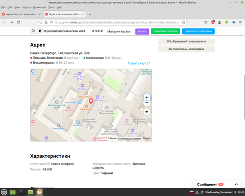The width and height of the screenshot is (245, 196).
Task: Open Условия использования link on map
Action: (x=129, y=138)
